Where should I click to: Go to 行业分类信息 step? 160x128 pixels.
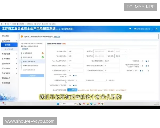(27, 57)
